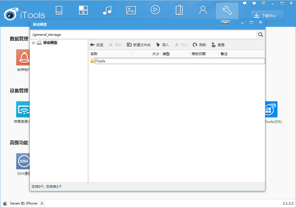296x208 pixels.
Task: Open the 铃声制作 ringtone maker icon
Action: (x=23, y=57)
